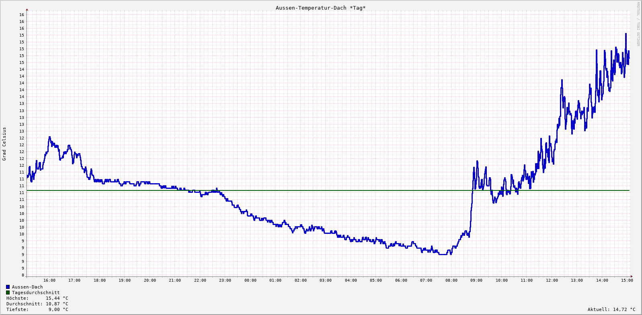Click the blue Aussen-Dach legend swatch

8,287
